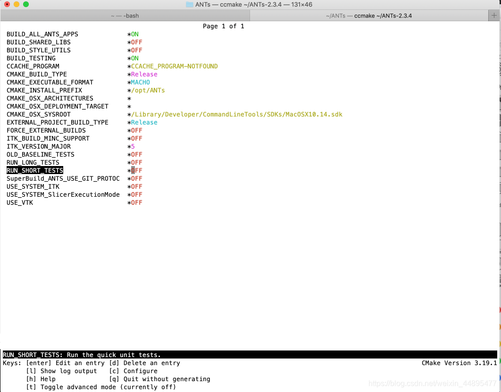Click the SuperBuild_ANTS_USE_GIT_PROTOC entry name

click(63, 178)
